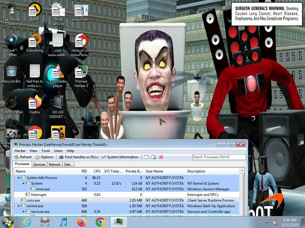The height and width of the screenshot is (228, 305).
Task: Select the Process Hacker 2 desktop shortcut
Action: click(x=81, y=76)
